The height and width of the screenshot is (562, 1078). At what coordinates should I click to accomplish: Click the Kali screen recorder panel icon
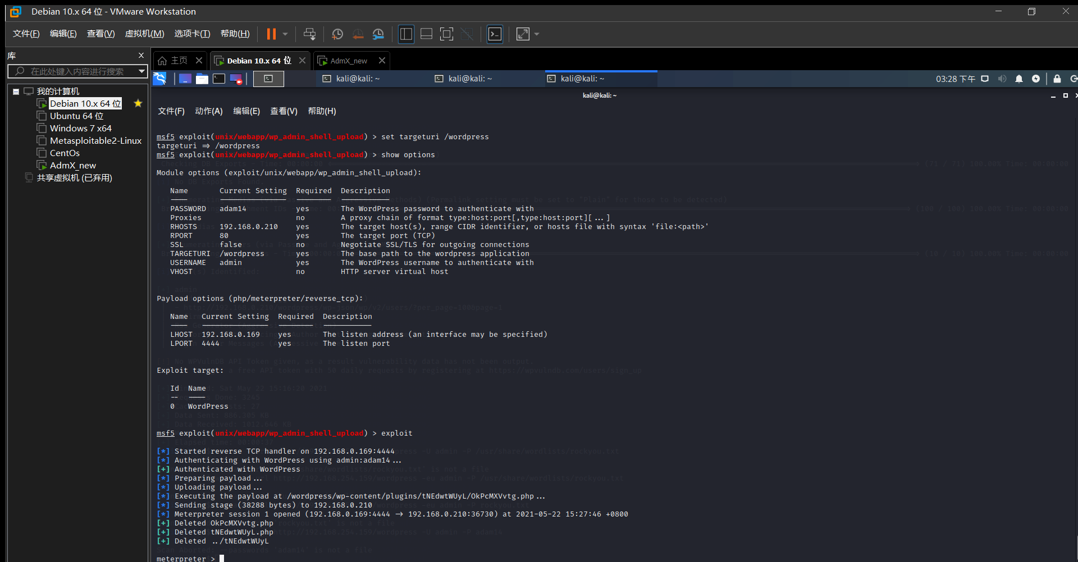(x=236, y=79)
